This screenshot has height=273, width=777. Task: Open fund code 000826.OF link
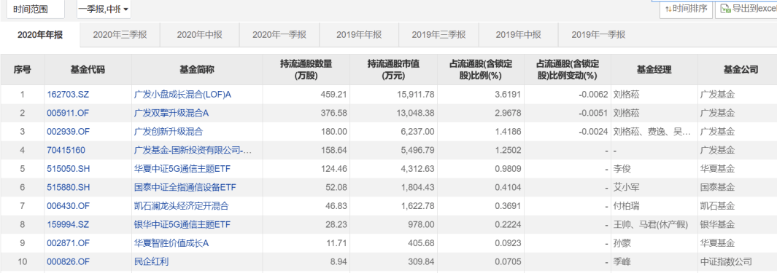tap(69, 262)
